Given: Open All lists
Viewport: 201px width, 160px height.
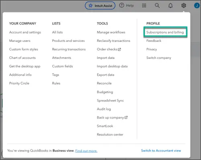Looking at the screenshot, I should (57, 32).
